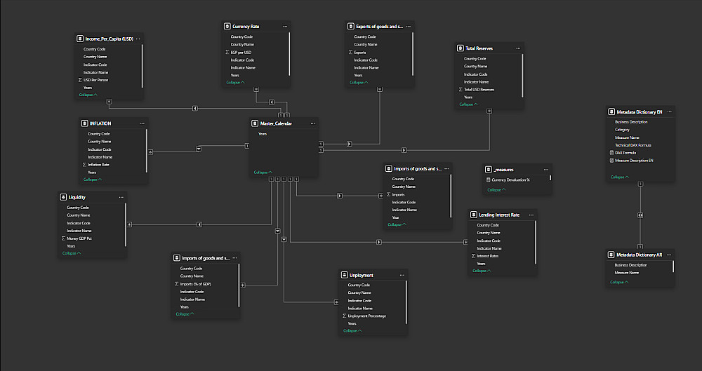Screen dimensions: 702x371
Task: Collapse the Liquidity table
Action: click(72, 253)
